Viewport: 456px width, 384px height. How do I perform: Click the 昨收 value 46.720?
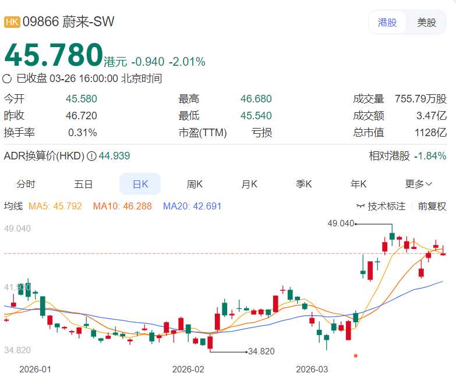point(81,116)
